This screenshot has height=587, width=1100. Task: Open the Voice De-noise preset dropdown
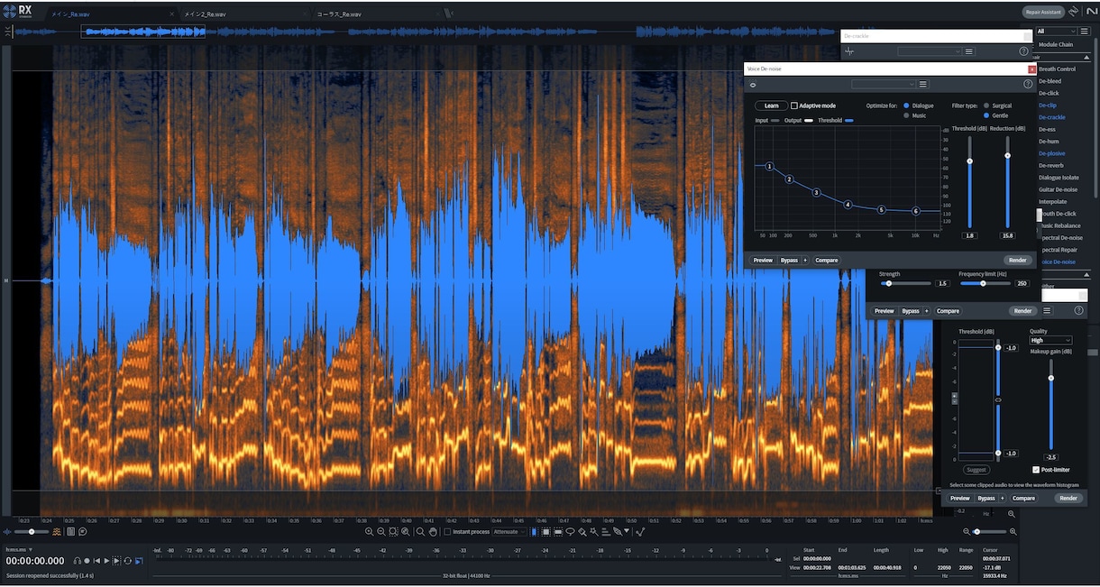884,84
